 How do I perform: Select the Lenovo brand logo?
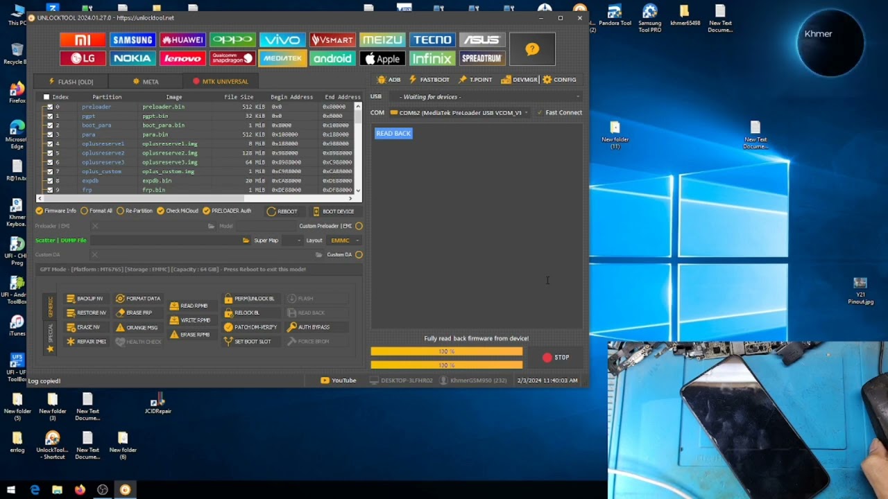click(x=182, y=58)
